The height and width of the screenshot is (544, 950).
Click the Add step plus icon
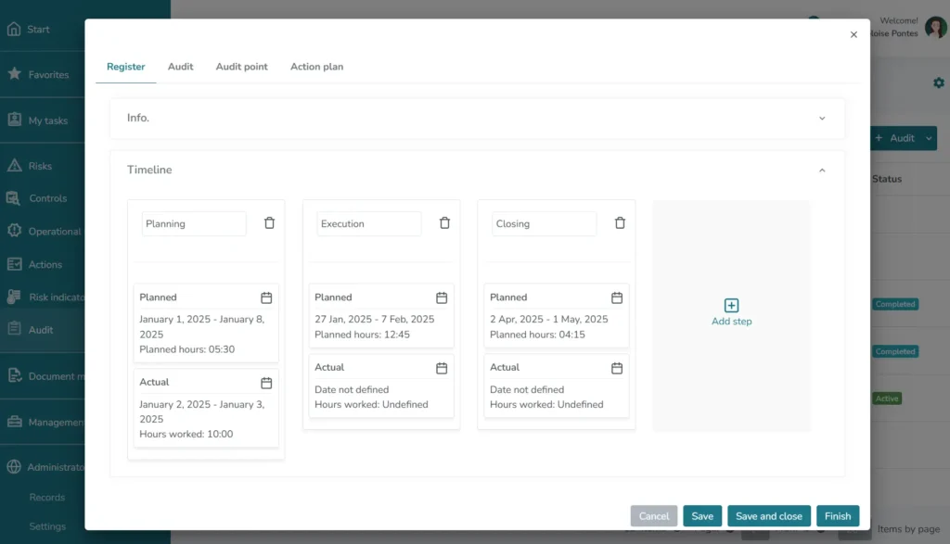click(x=731, y=306)
